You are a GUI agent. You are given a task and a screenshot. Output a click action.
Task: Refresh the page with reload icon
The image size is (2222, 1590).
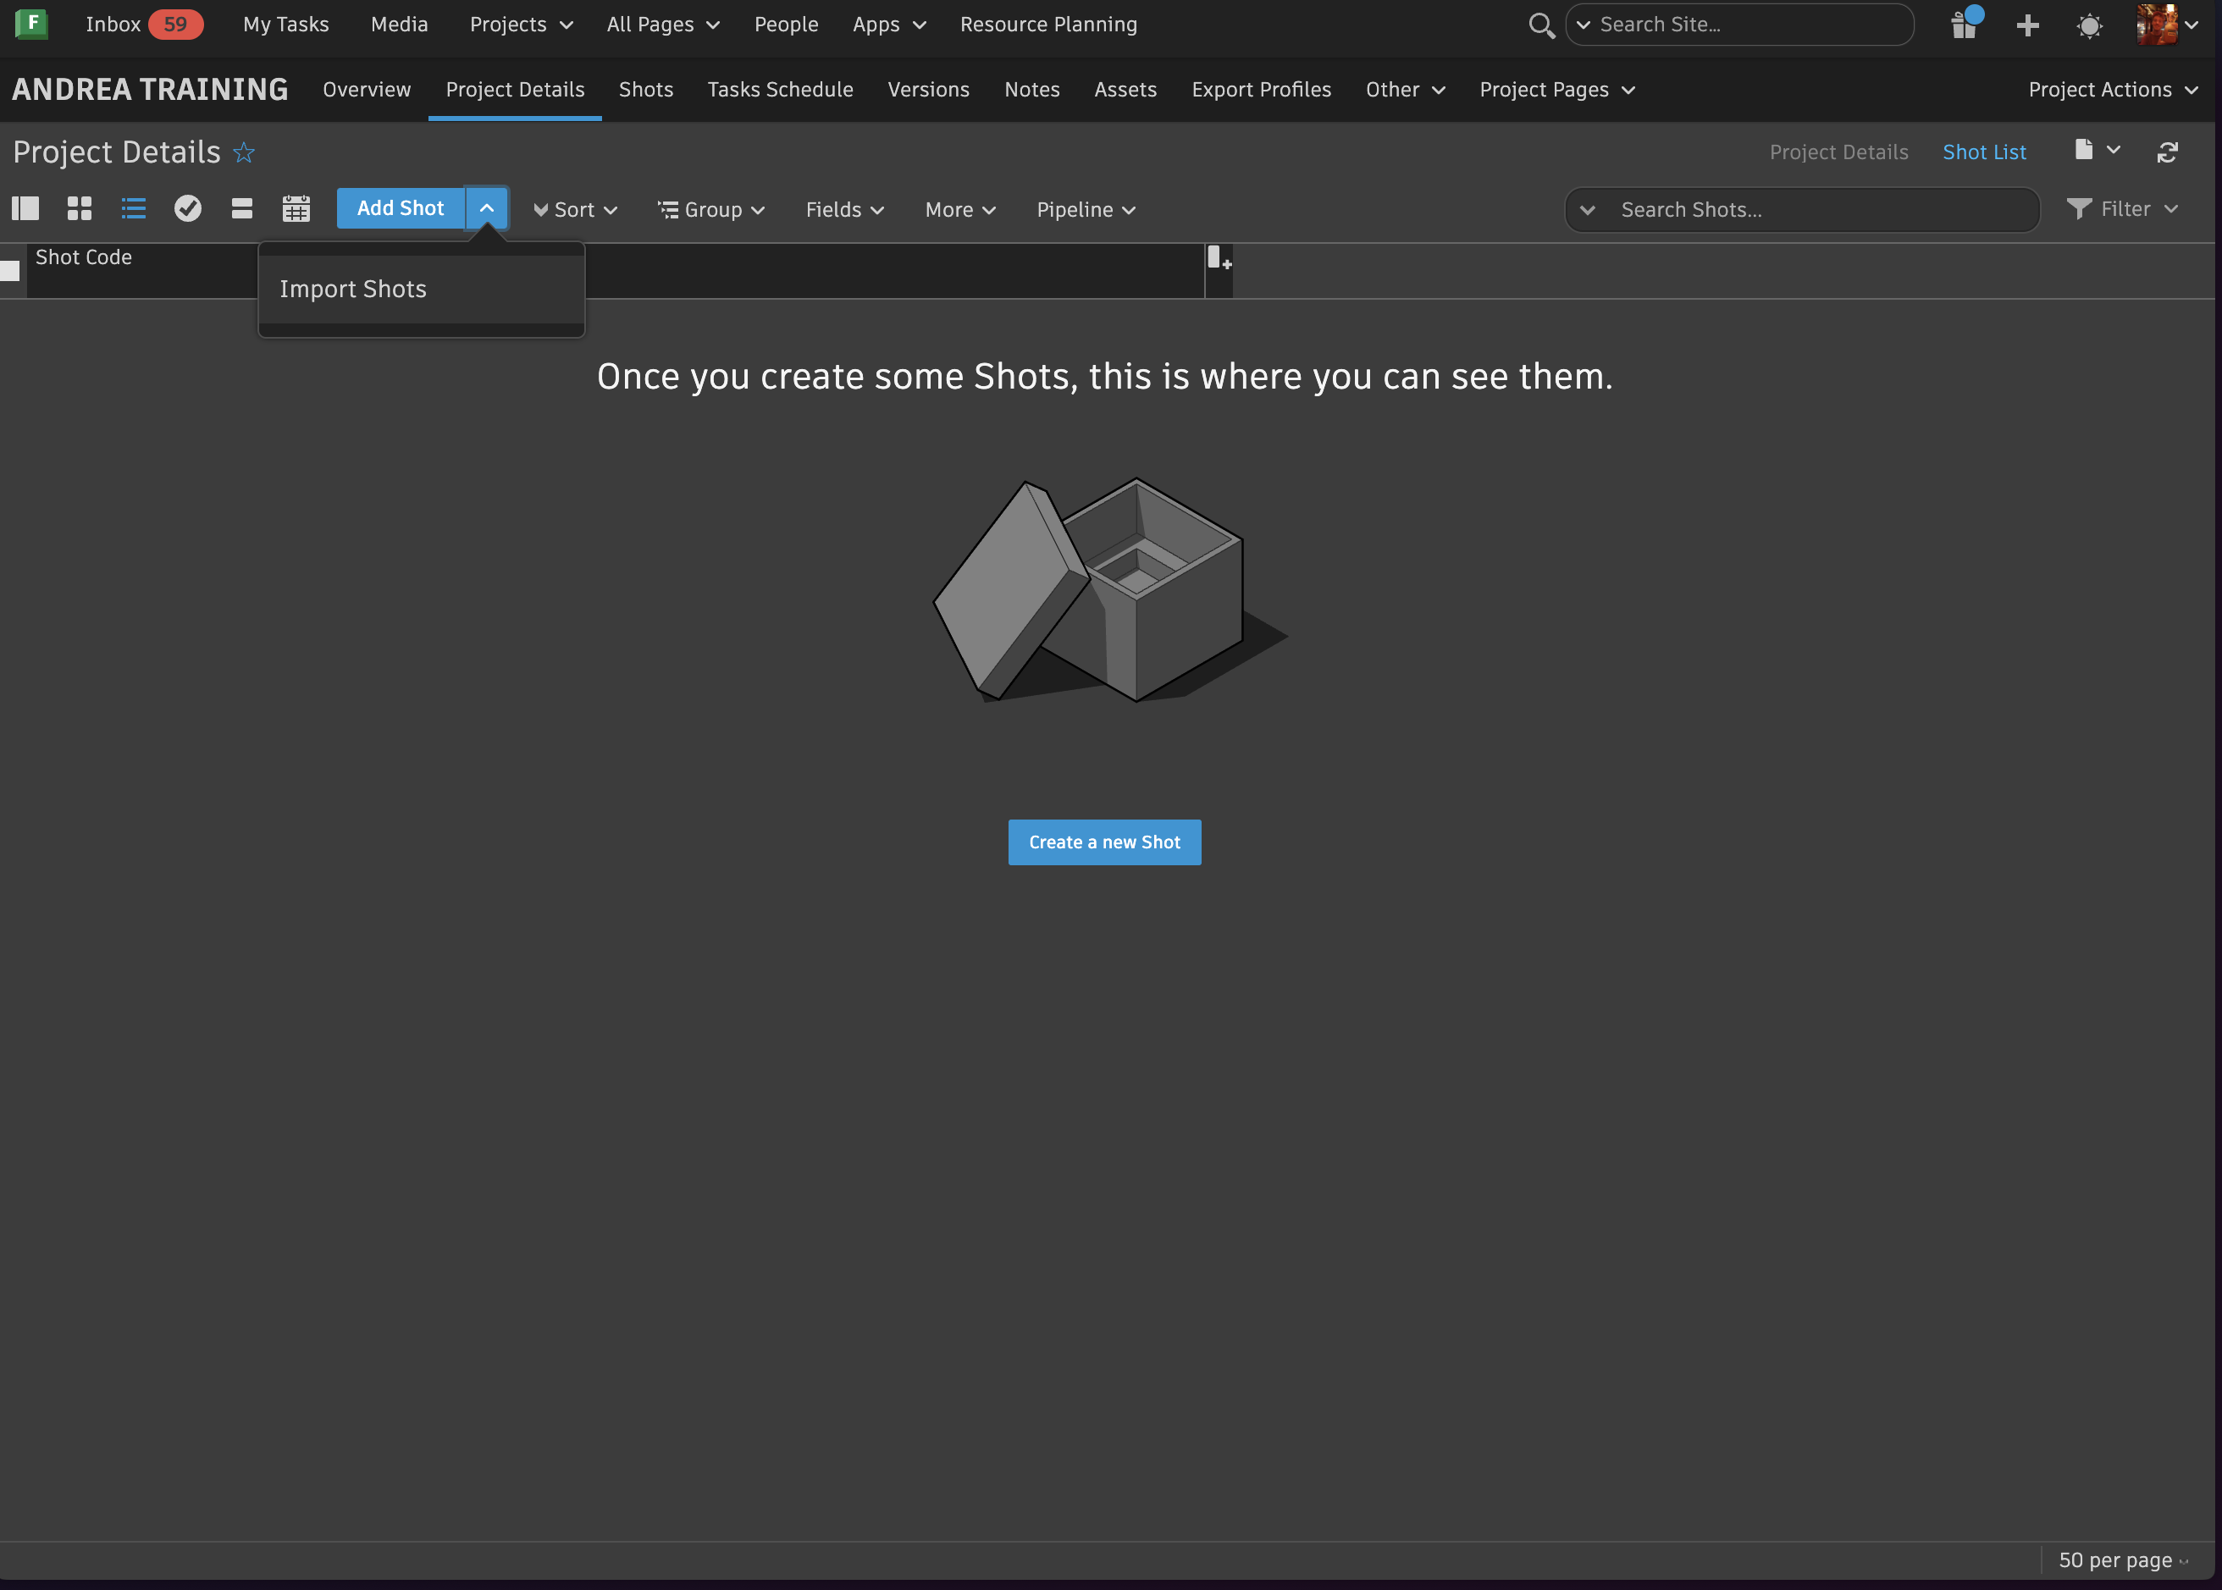(x=2167, y=152)
